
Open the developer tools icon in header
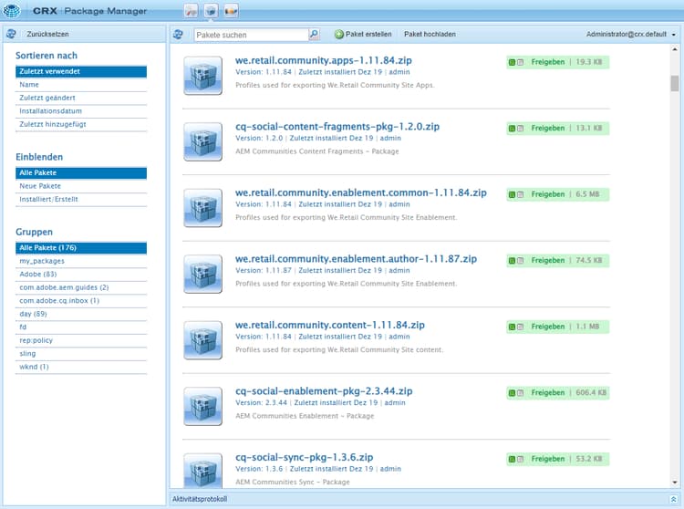tap(191, 10)
